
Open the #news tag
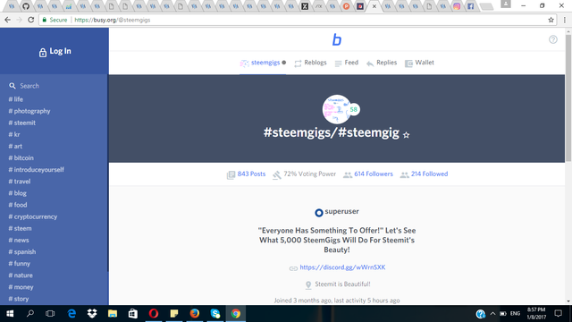pyautogui.click(x=19, y=240)
